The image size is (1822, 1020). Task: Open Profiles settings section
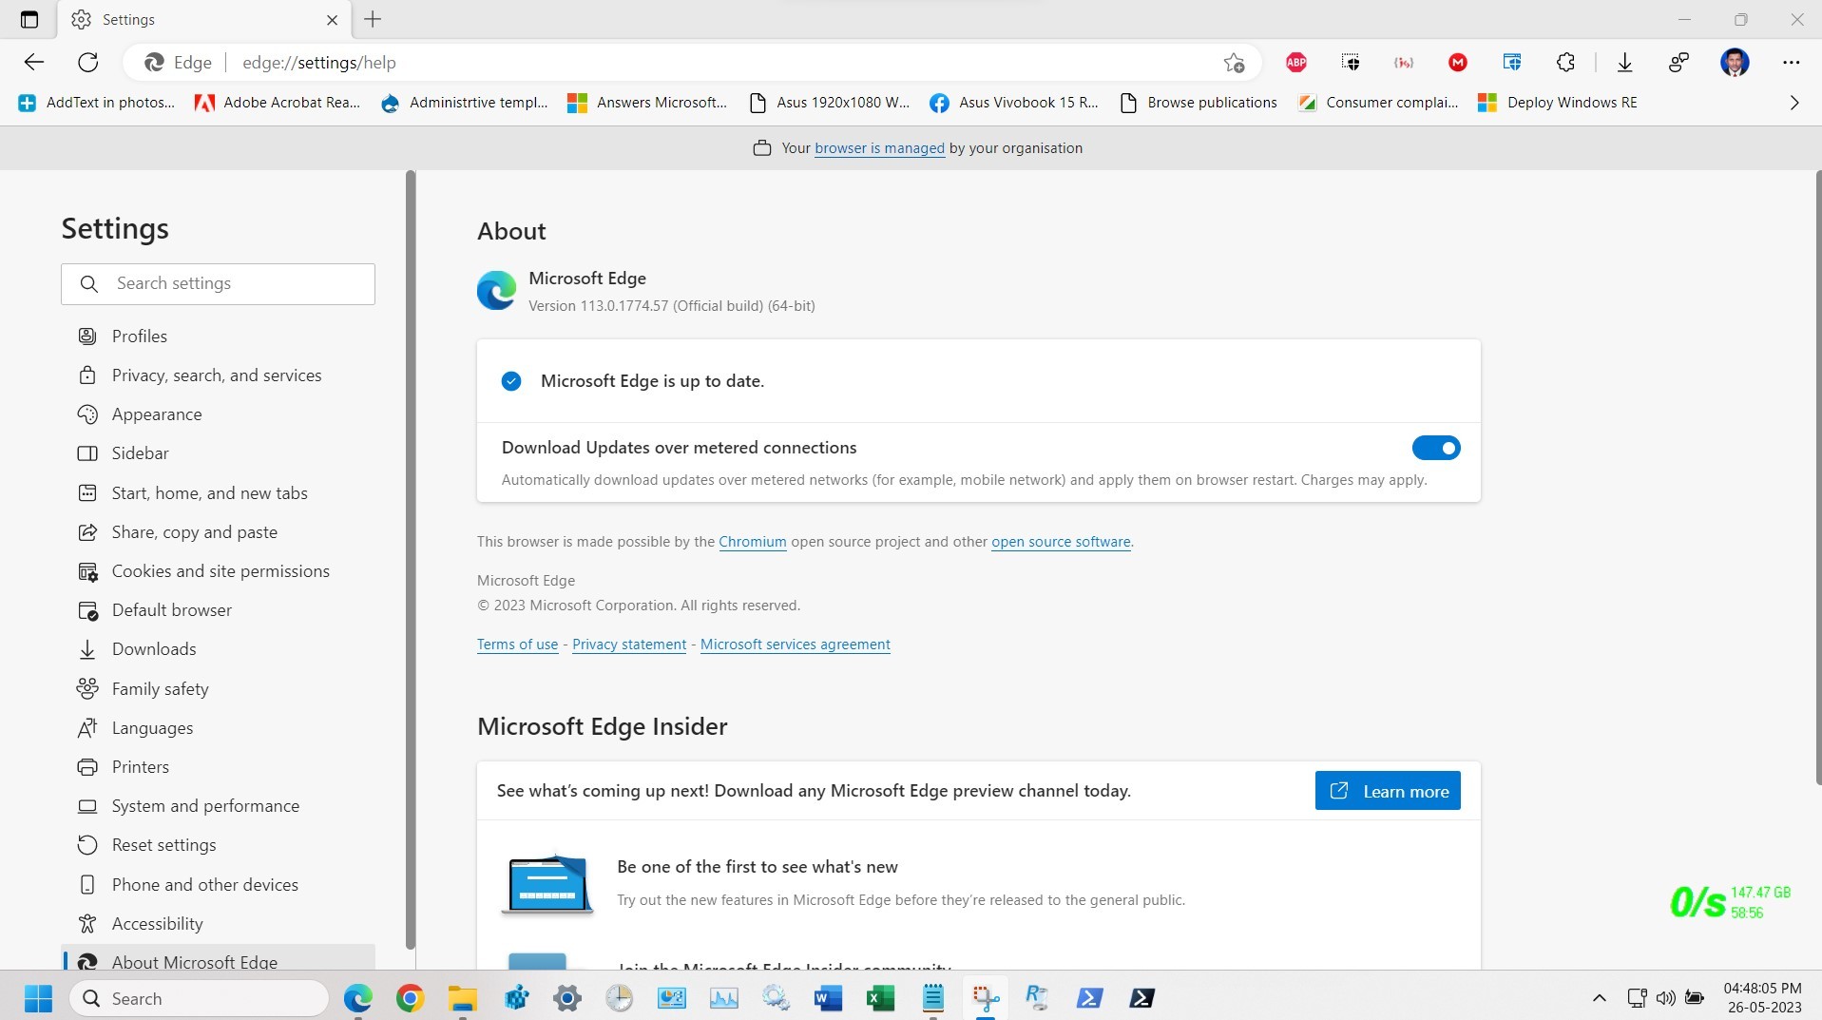(219, 337)
